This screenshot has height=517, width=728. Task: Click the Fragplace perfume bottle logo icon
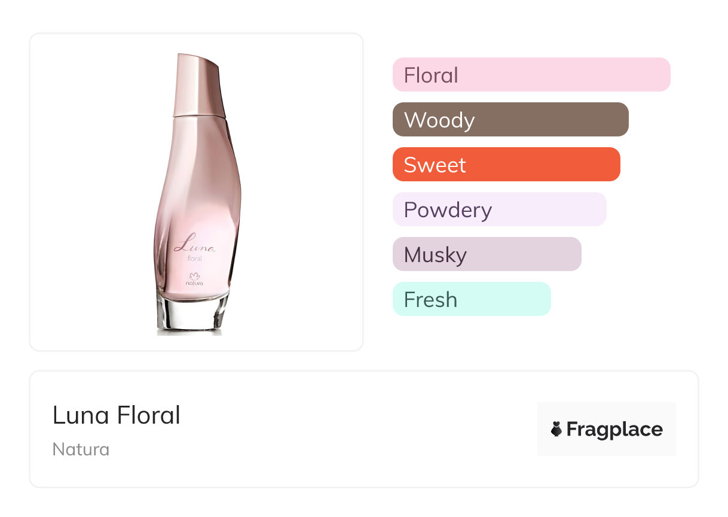click(x=556, y=429)
